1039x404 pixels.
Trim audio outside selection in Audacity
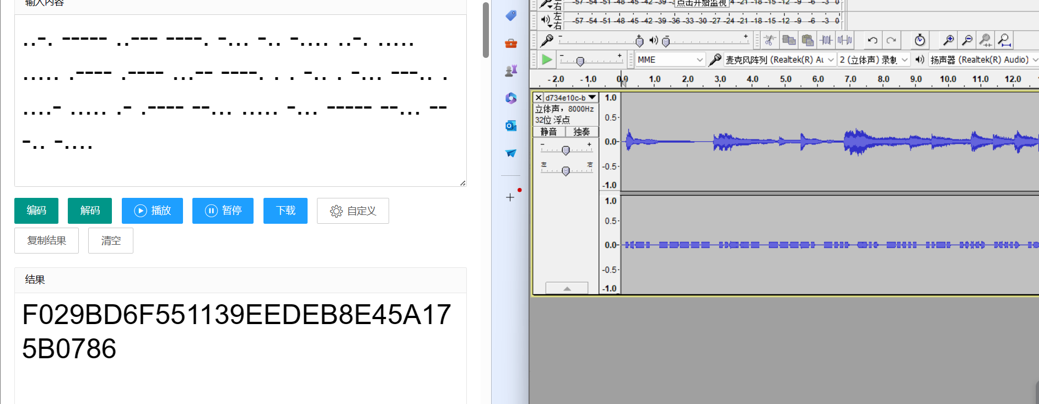click(x=826, y=40)
